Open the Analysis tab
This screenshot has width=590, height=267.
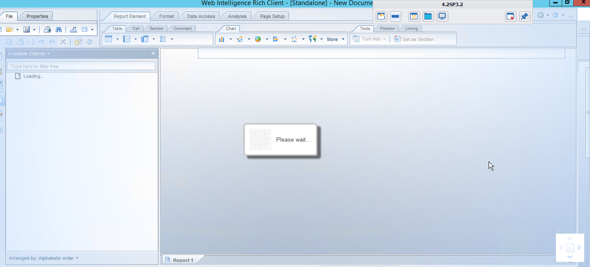pos(237,16)
